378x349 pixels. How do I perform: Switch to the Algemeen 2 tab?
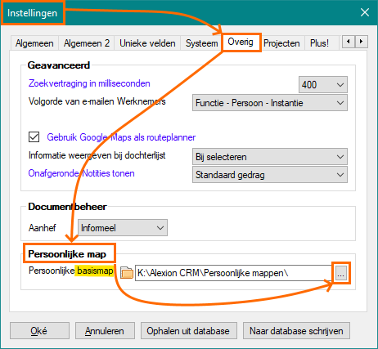pyautogui.click(x=87, y=43)
